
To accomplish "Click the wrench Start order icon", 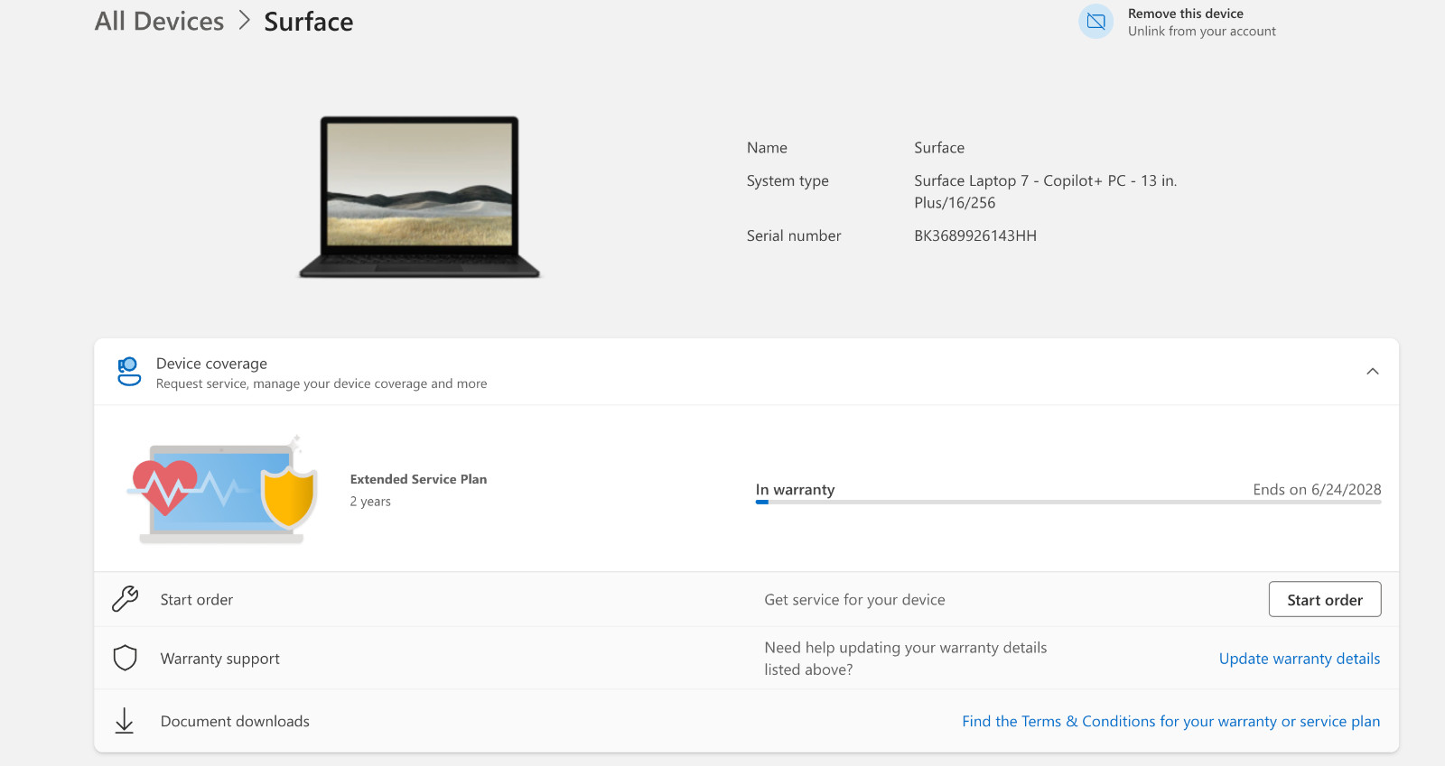I will pyautogui.click(x=125, y=599).
